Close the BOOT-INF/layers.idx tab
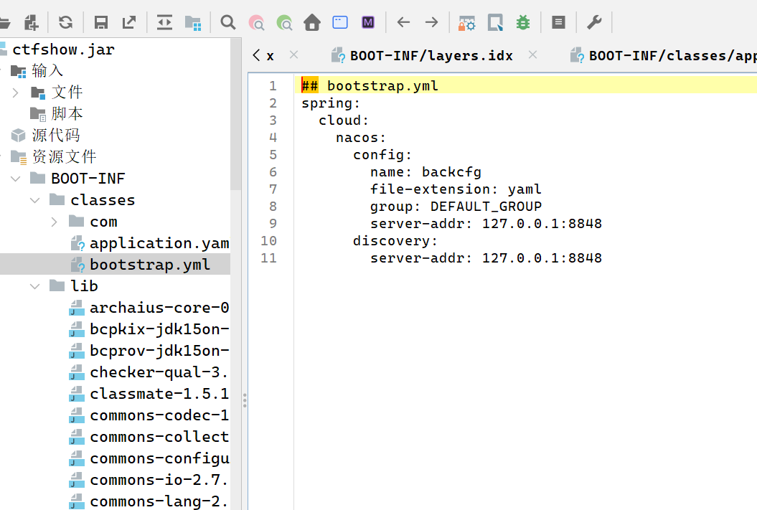757x510 pixels. pyautogui.click(x=532, y=55)
